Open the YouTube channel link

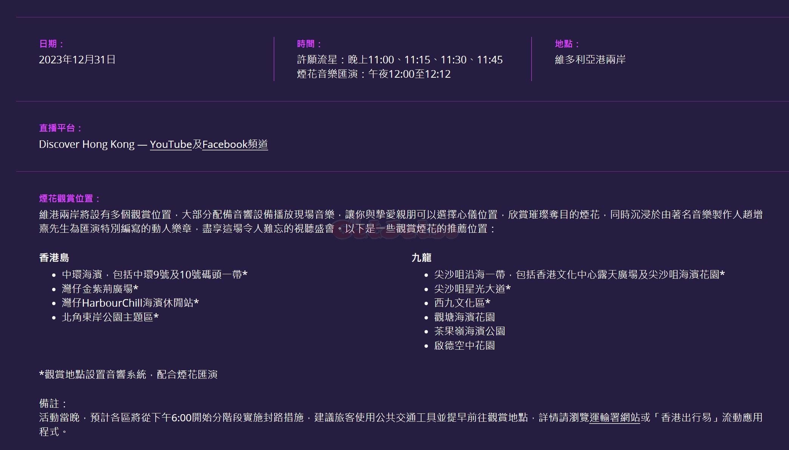point(171,144)
